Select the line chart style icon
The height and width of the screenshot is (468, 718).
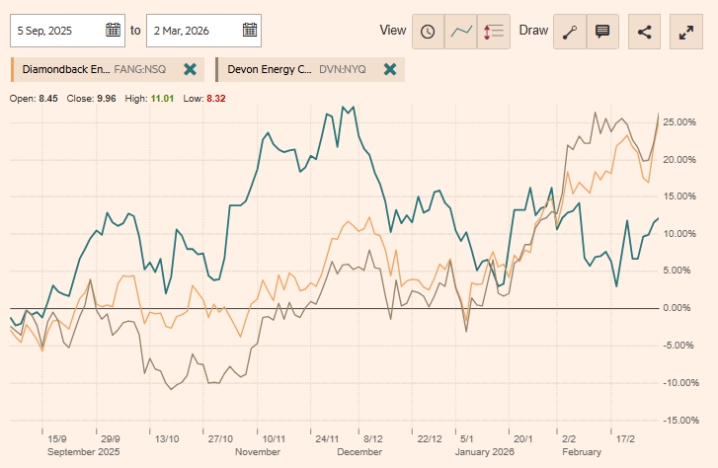460,31
